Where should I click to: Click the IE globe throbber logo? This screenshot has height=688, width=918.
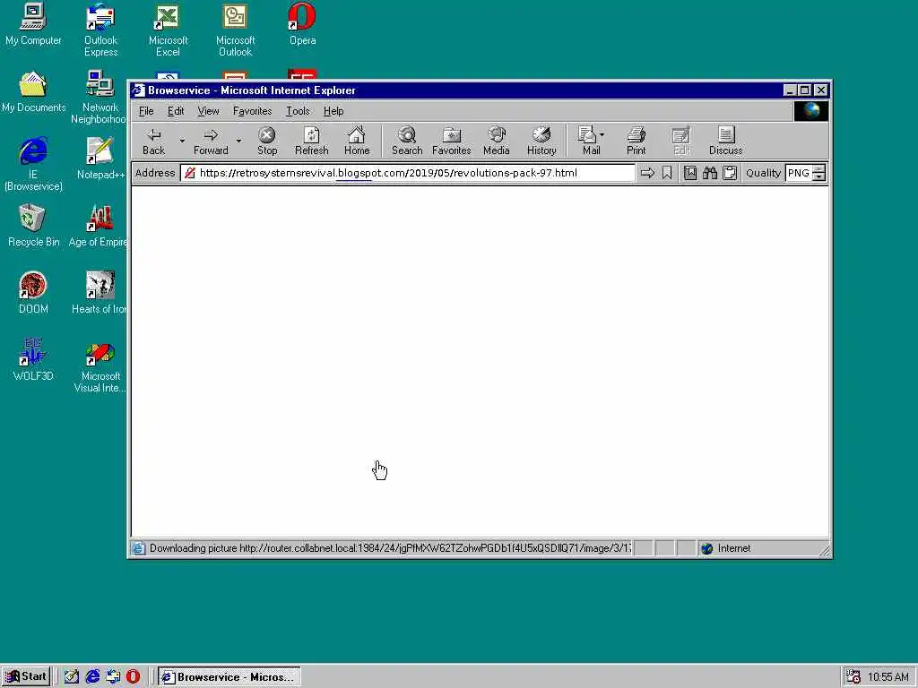810,110
